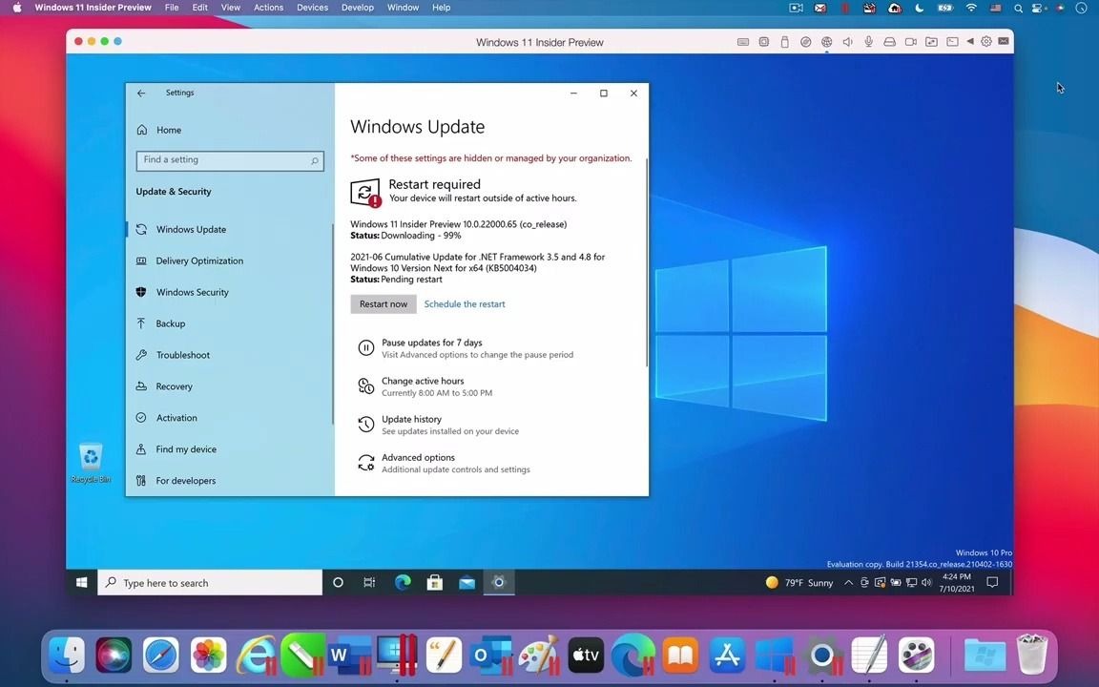The image size is (1099, 687).
Task: Click the virtual camera icon in VMware toolbar
Action: 911,41
